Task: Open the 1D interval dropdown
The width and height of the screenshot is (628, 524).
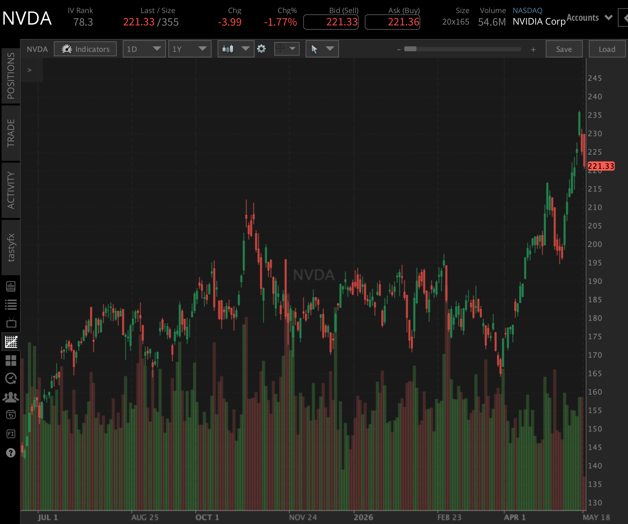Action: (x=144, y=49)
